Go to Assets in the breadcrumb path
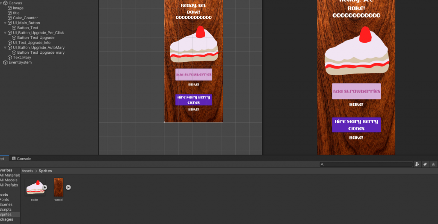This screenshot has width=438, height=224. [27, 171]
